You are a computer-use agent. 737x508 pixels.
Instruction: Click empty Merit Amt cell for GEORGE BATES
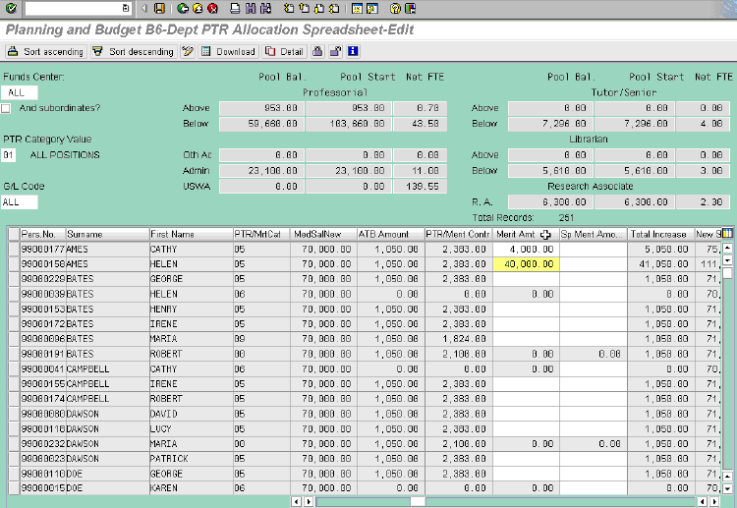pos(526,279)
